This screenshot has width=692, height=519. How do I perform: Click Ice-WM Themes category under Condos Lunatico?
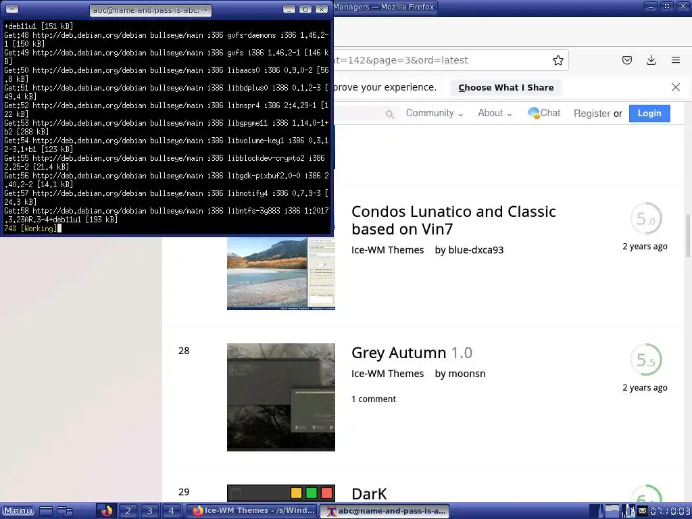tap(387, 250)
